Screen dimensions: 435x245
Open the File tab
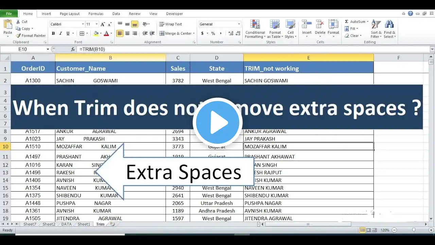[9, 14]
